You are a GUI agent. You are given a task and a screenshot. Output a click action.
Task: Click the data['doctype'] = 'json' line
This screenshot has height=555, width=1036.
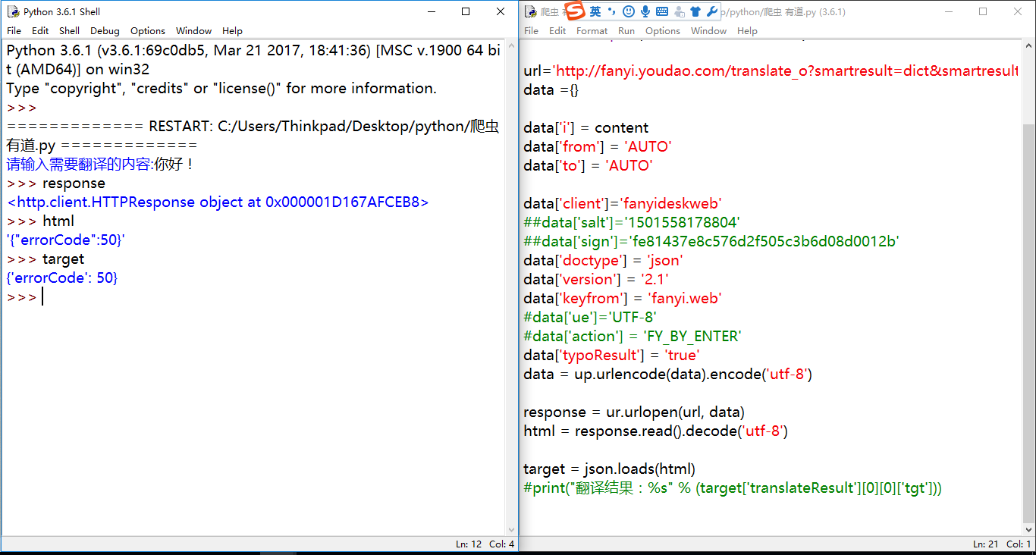(x=603, y=260)
